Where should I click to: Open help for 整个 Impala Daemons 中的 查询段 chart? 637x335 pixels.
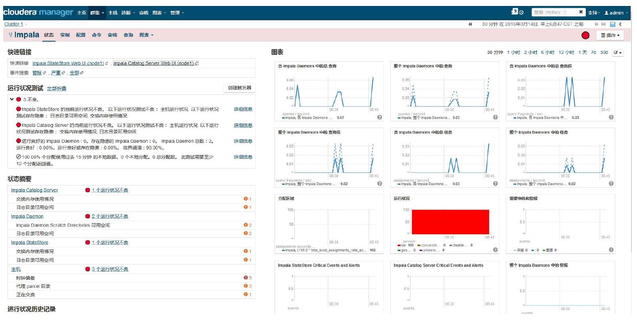coord(380,184)
